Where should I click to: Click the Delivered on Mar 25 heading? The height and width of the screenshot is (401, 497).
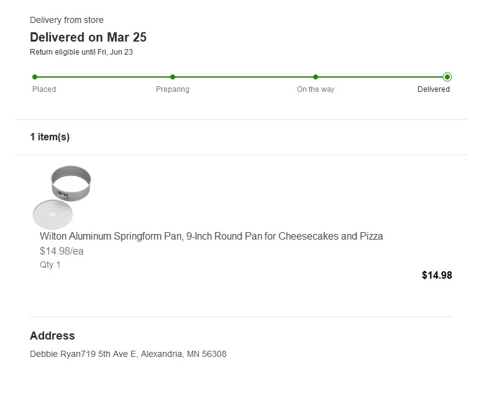(88, 37)
